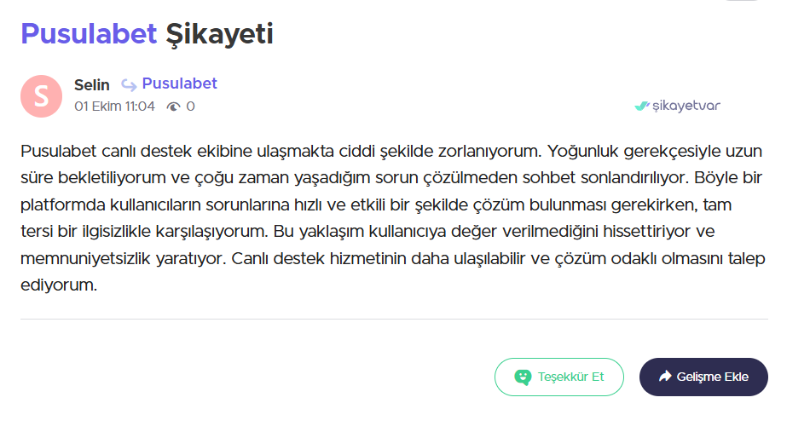Open the Pusulabet link in the title
Viewport: 810px width, 432px height.
[89, 34]
